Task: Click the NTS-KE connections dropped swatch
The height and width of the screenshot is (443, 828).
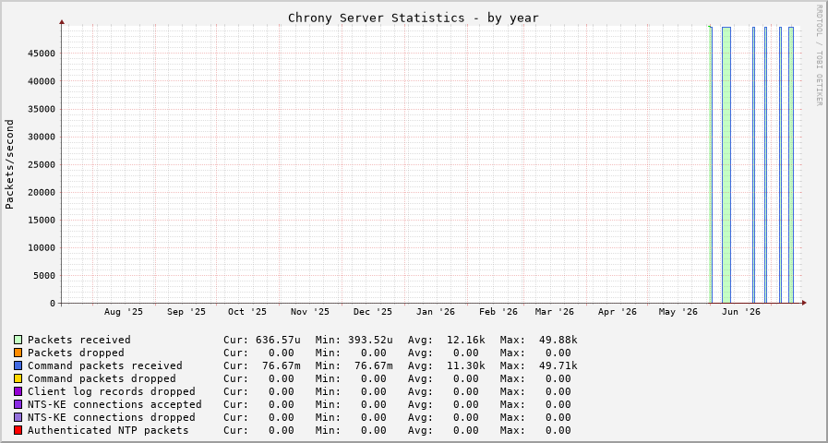Action: 18,417
